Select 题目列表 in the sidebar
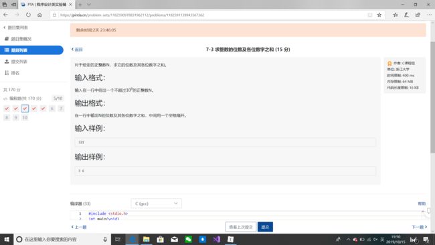The height and width of the screenshot is (245, 435). (31, 50)
